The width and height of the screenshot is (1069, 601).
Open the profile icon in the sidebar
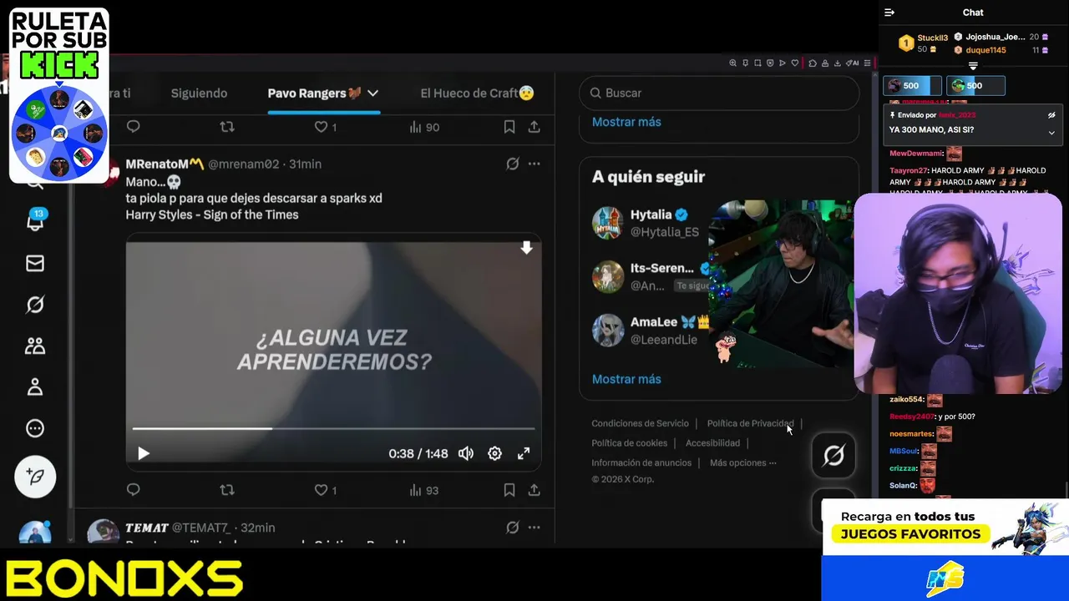pos(35,386)
